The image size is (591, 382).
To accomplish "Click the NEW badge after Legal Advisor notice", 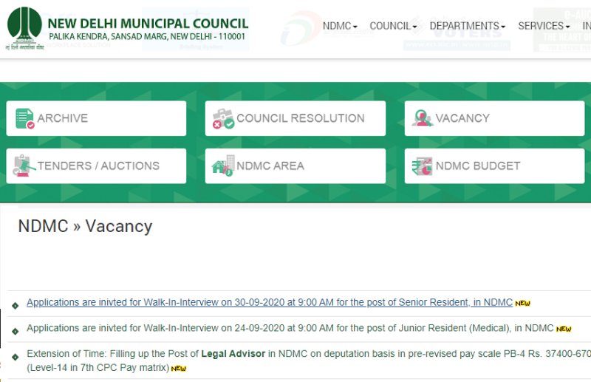I will (178, 369).
